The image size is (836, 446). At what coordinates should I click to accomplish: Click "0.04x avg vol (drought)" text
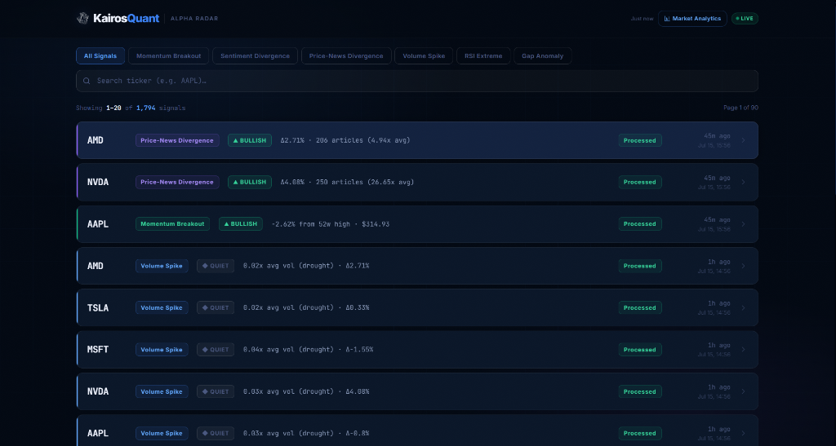click(x=288, y=350)
